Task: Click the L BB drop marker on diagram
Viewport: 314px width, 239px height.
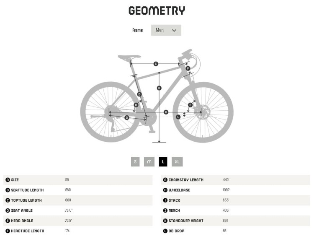Action: [x=178, y=117]
